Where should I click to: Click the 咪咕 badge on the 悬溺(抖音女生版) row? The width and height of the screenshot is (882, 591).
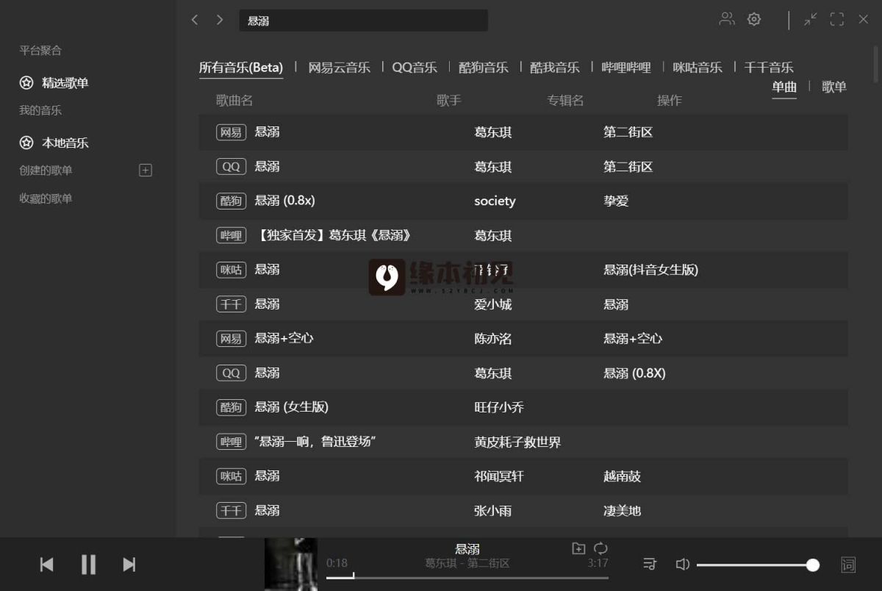pyautogui.click(x=231, y=270)
